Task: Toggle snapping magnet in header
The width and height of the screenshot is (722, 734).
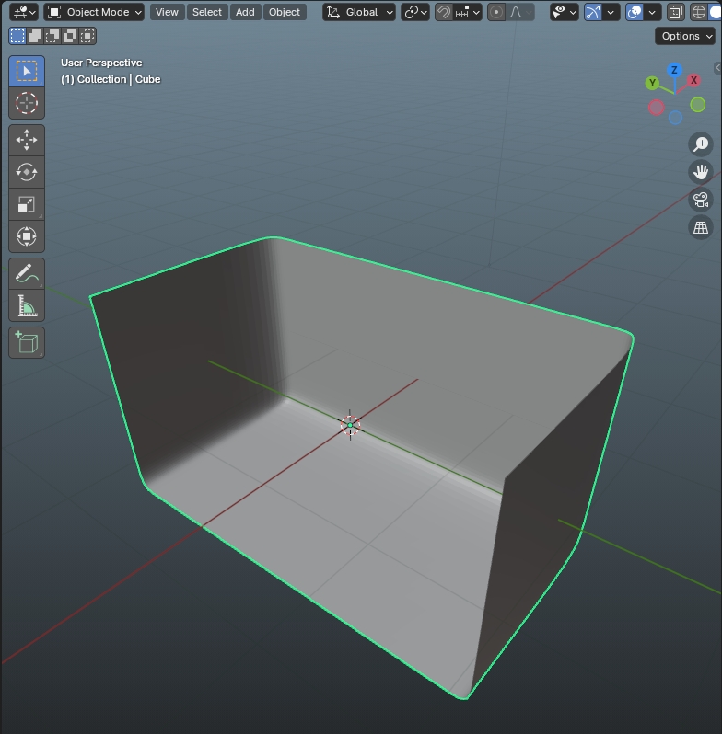Action: tap(444, 12)
